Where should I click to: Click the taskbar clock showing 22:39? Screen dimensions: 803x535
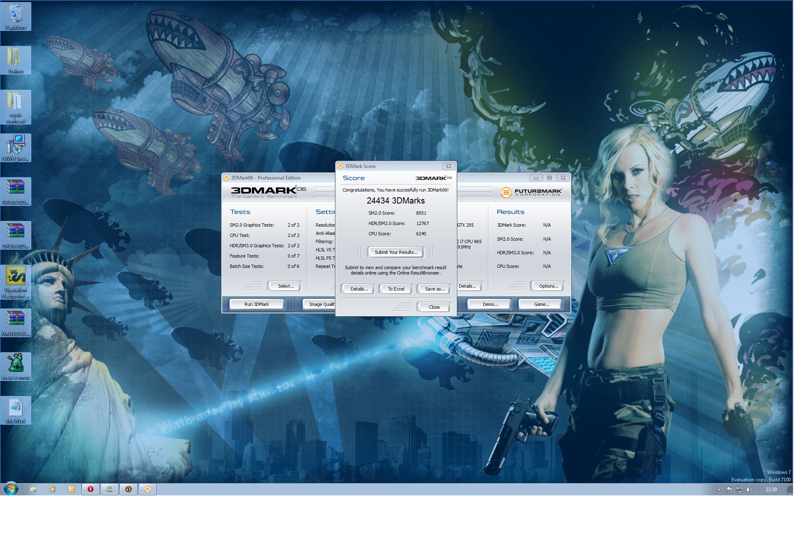pos(771,490)
